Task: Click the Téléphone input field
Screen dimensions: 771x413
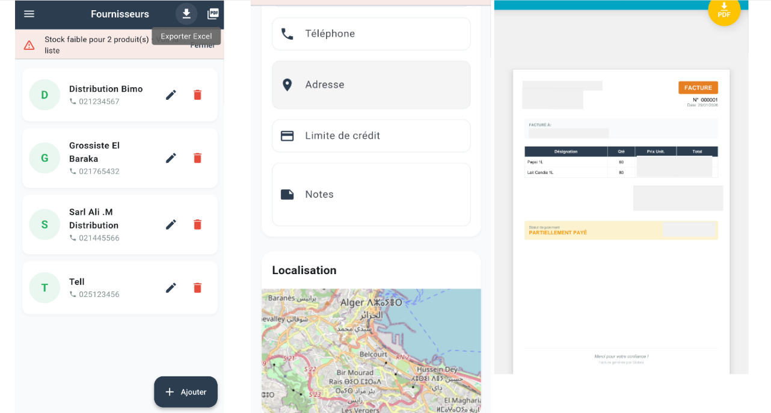Action: tap(371, 34)
